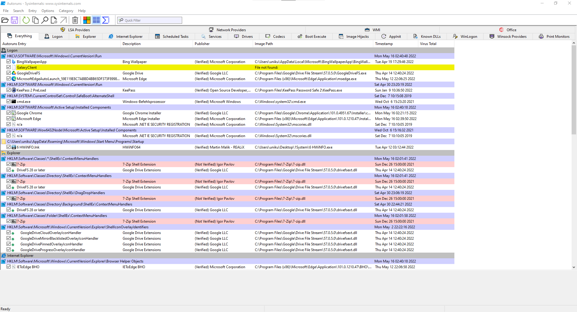Open the File menu
577x312 pixels.
[x=6, y=11]
